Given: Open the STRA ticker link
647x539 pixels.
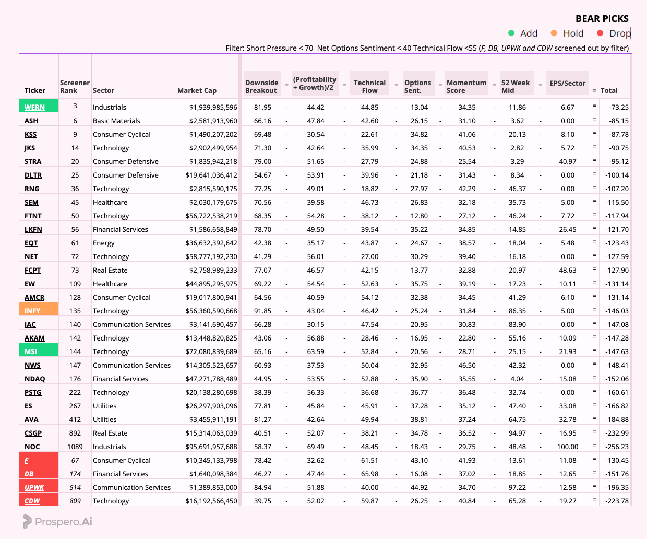Looking at the screenshot, I should pos(33,161).
